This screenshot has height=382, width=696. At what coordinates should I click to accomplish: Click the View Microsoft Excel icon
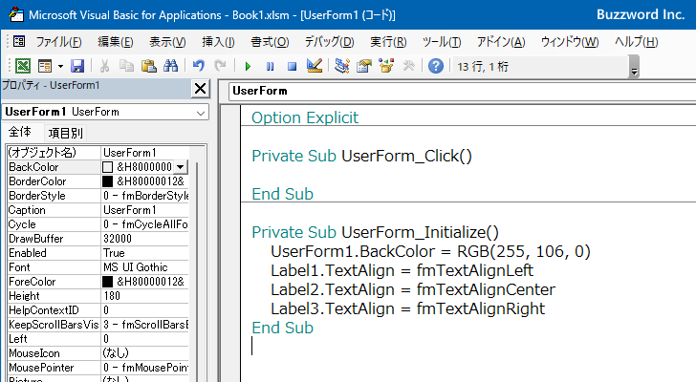24,66
